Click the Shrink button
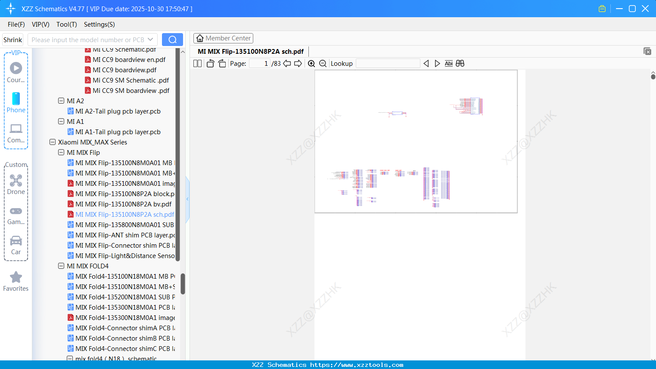 click(13, 40)
